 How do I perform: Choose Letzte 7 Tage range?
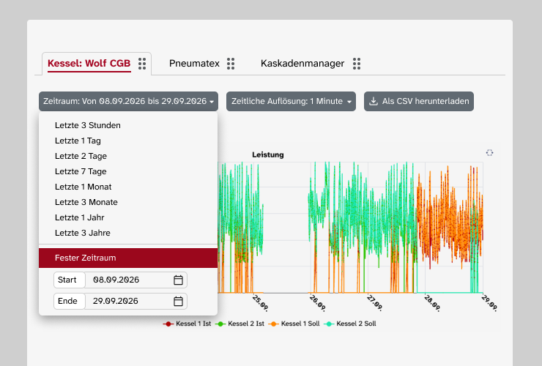pos(128,171)
